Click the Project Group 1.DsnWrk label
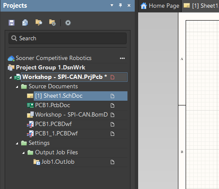 50,67
